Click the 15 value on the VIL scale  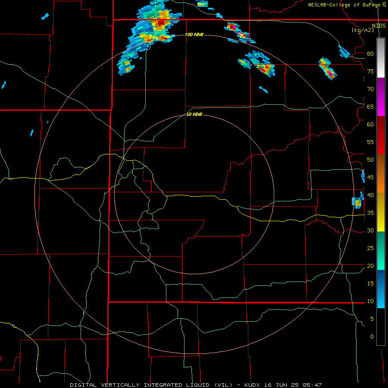coord(370,284)
